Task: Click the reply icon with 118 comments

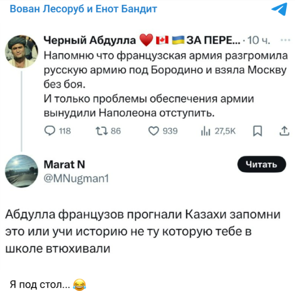Action: tap(50, 130)
